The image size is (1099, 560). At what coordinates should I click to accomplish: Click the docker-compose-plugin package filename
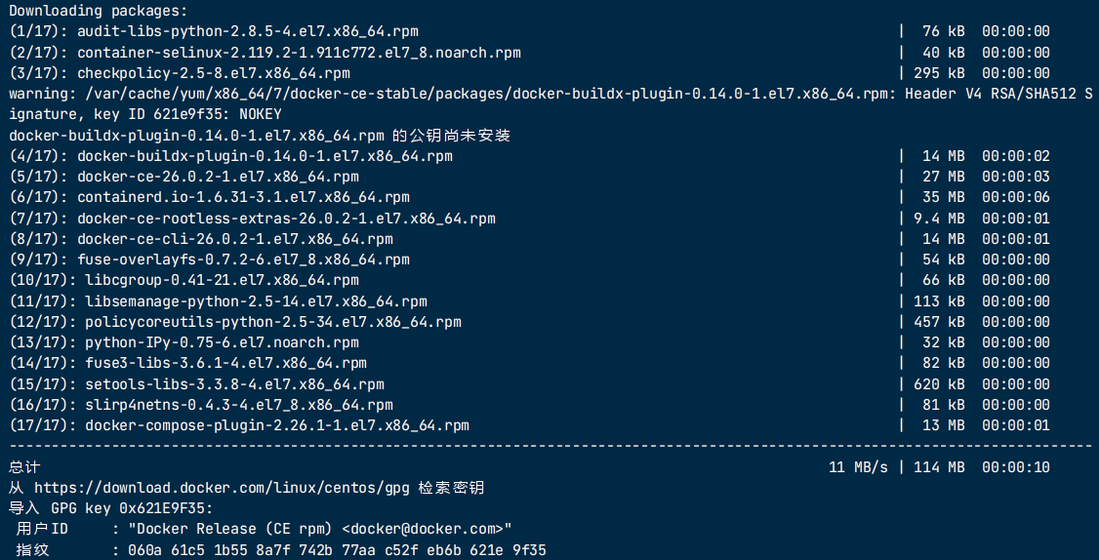click(277, 425)
